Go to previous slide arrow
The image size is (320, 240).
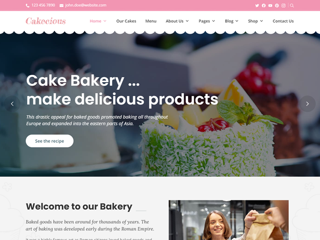pyautogui.click(x=12, y=104)
